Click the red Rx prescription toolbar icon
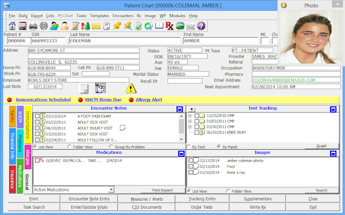This screenshot has height=215, width=345. pyautogui.click(x=170, y=26)
